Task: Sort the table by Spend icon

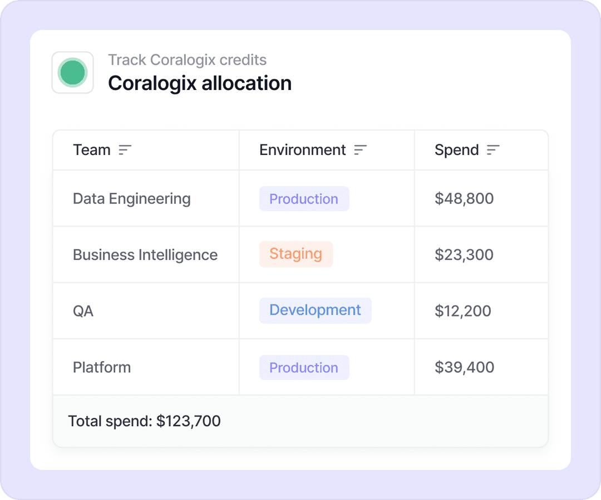Action: 493,150
